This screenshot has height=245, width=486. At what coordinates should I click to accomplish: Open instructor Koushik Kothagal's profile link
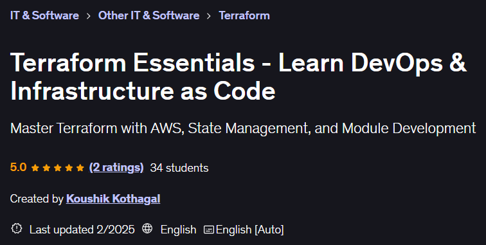[x=113, y=199]
